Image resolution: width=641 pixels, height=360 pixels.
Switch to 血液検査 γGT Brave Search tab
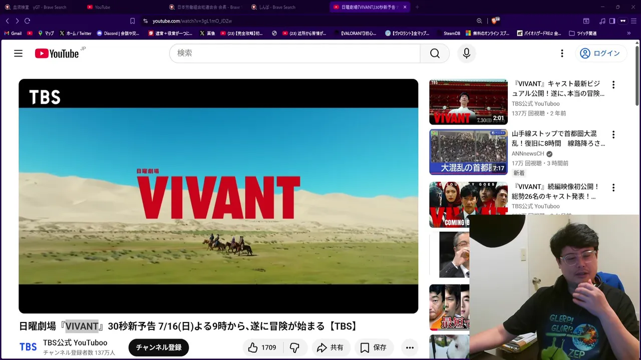coord(40,7)
